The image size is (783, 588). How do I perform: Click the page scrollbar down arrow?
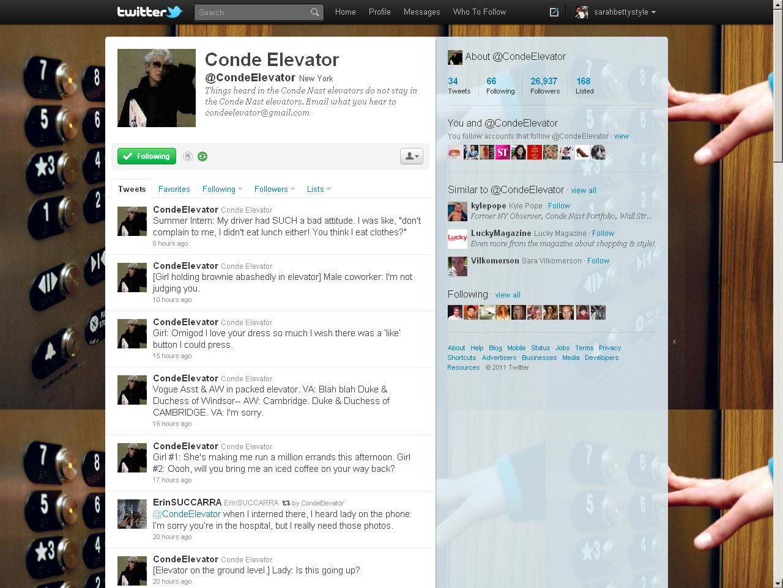tap(777, 582)
